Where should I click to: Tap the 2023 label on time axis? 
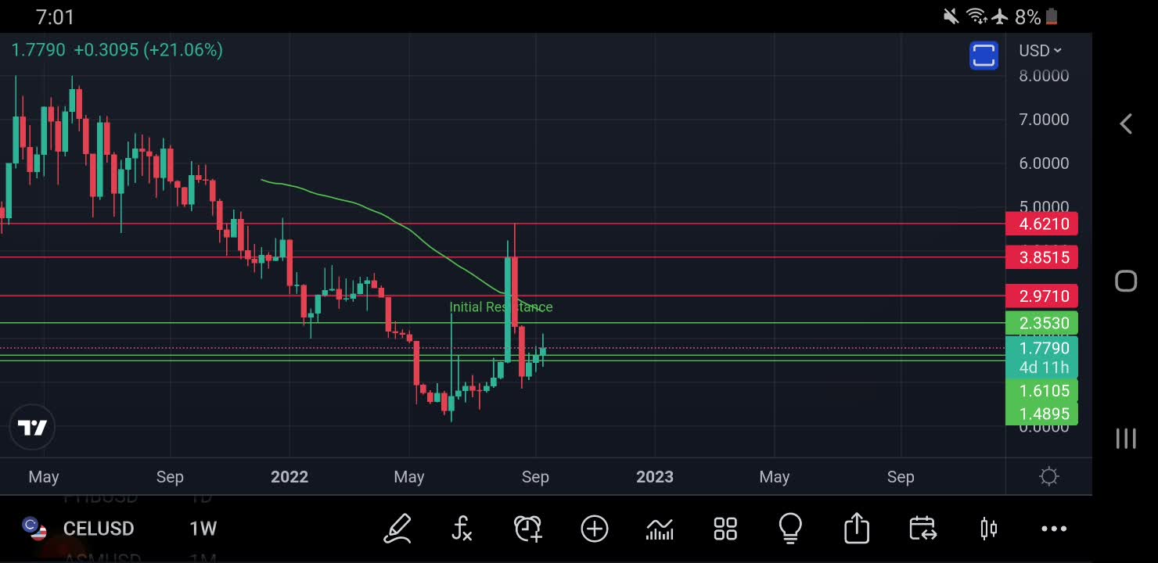coord(655,477)
